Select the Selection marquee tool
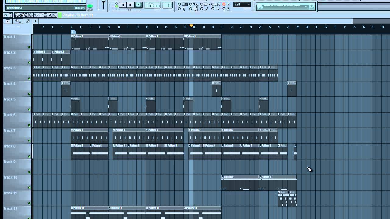This screenshot has height=219, width=390. 45,15
